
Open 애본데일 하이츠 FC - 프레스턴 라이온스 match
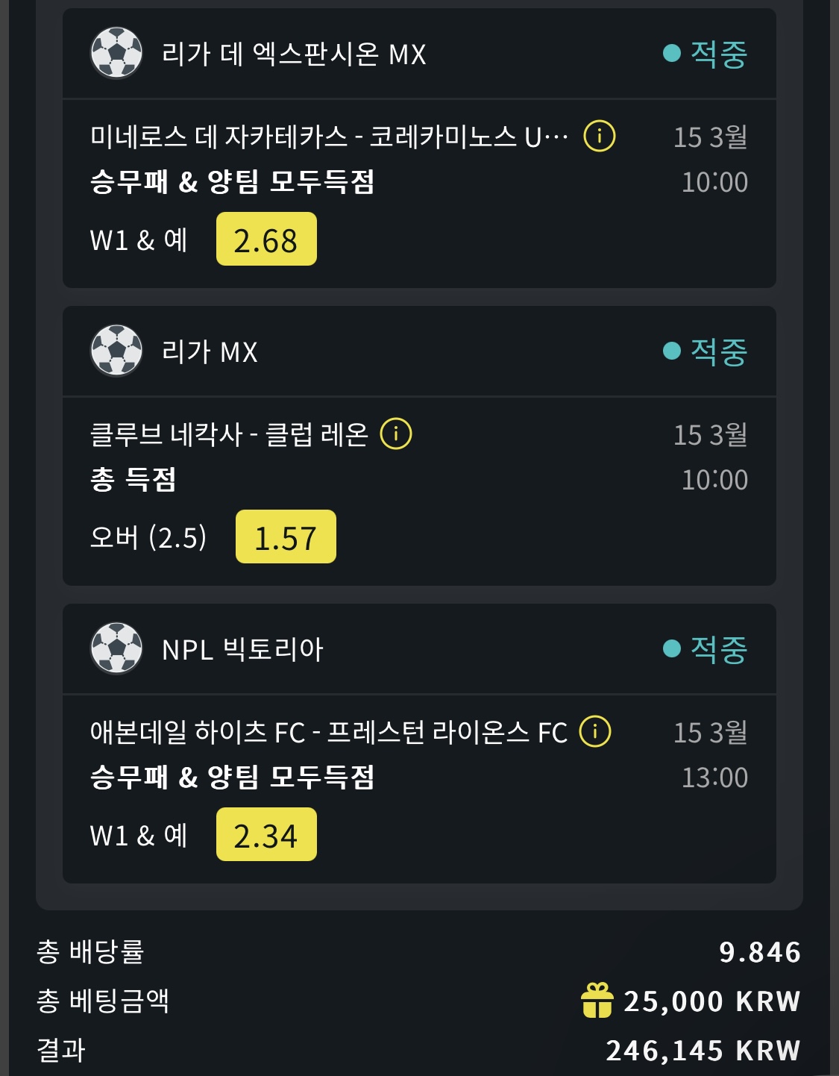click(x=328, y=731)
